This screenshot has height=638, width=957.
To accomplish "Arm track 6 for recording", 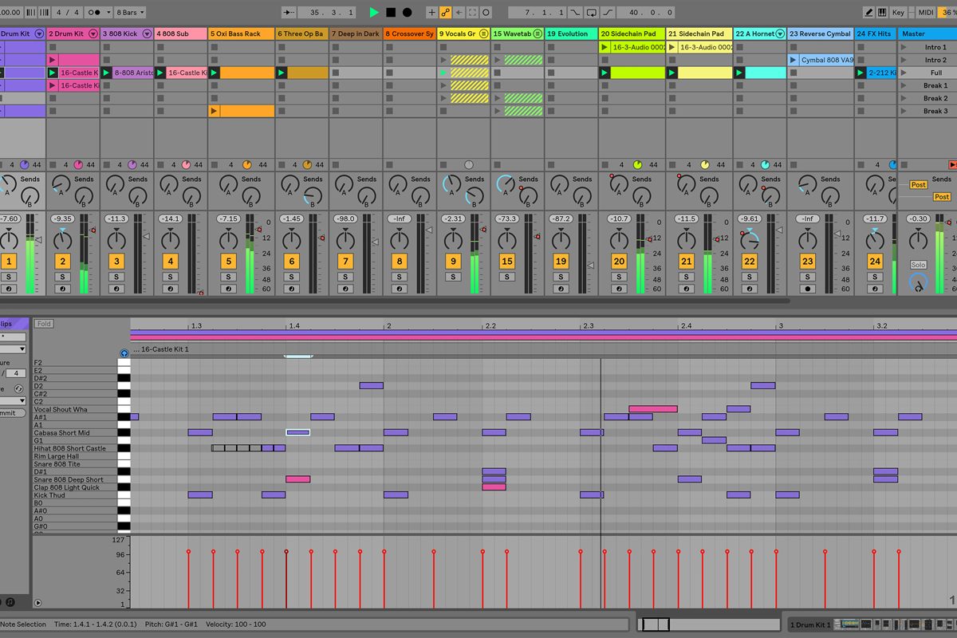I will 291,289.
